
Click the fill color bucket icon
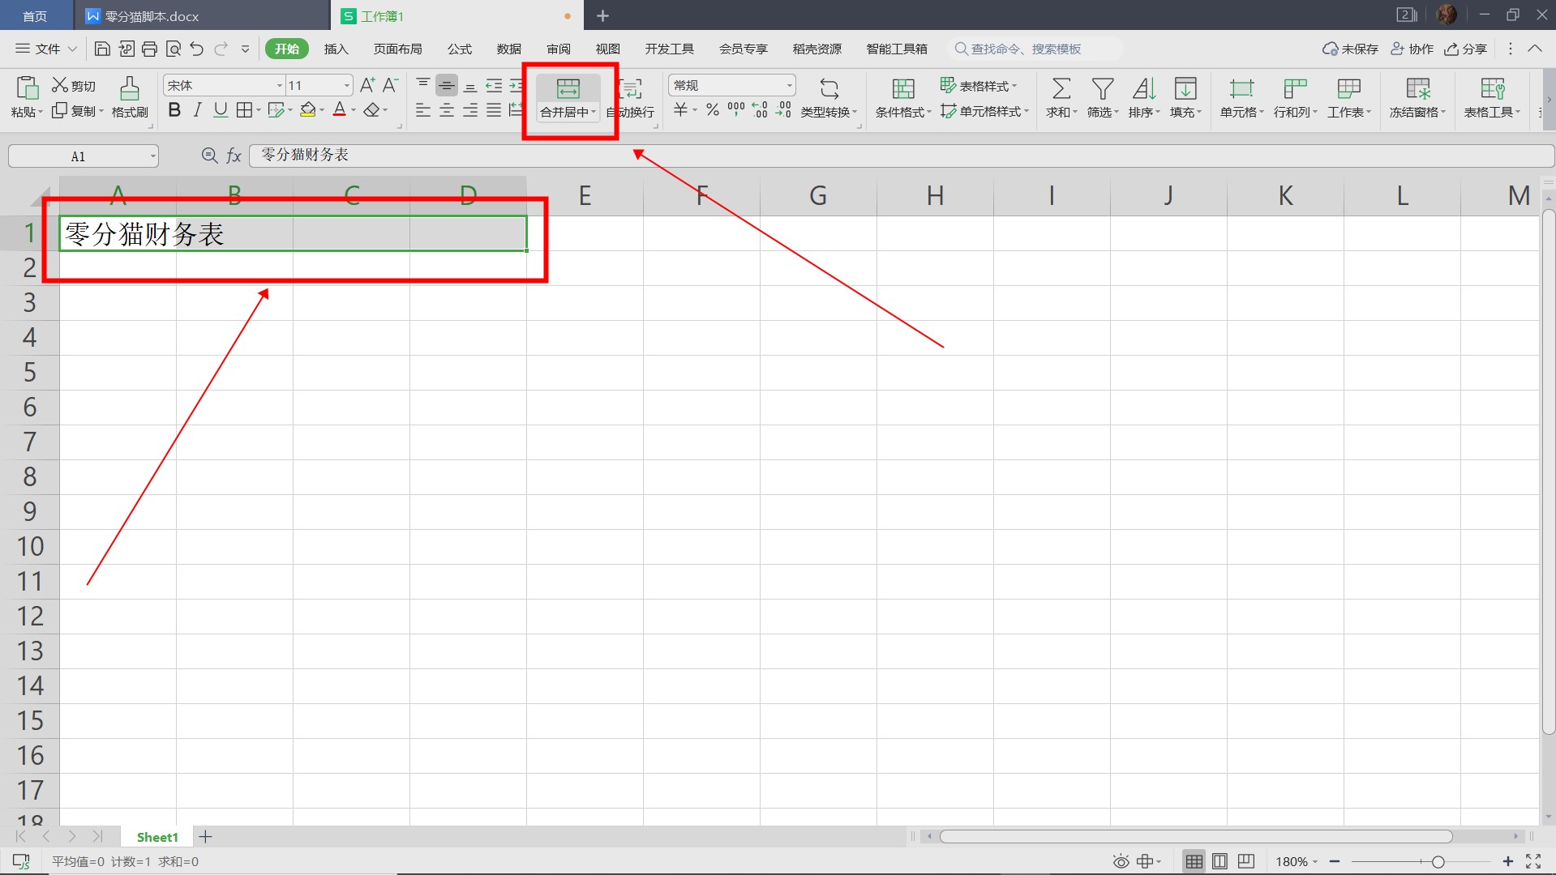pyautogui.click(x=307, y=110)
